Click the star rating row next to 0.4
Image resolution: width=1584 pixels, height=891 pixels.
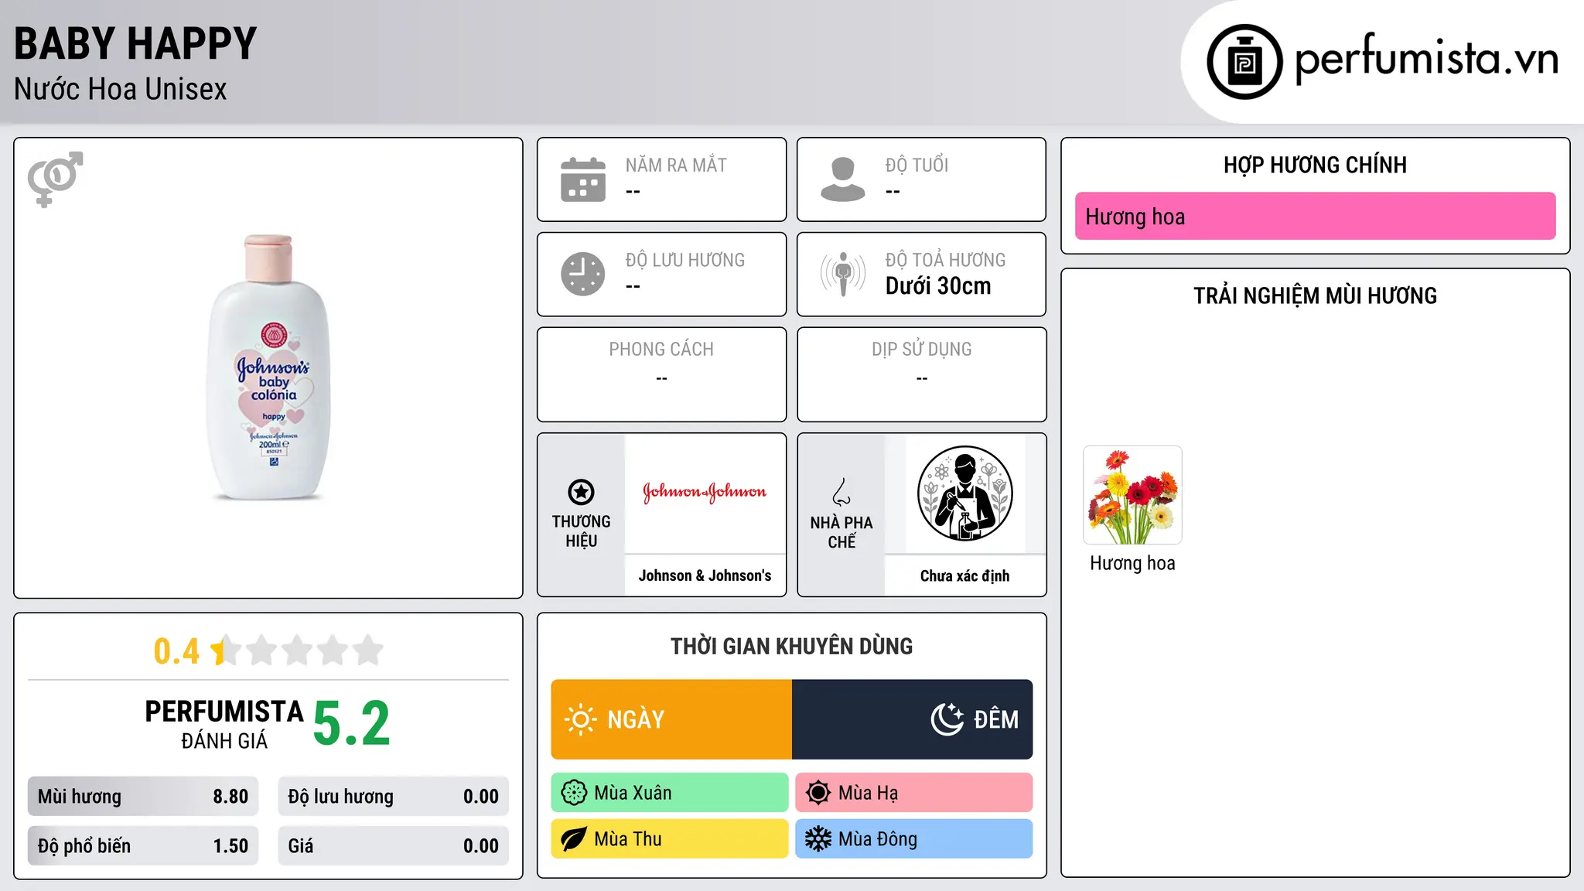coord(298,650)
